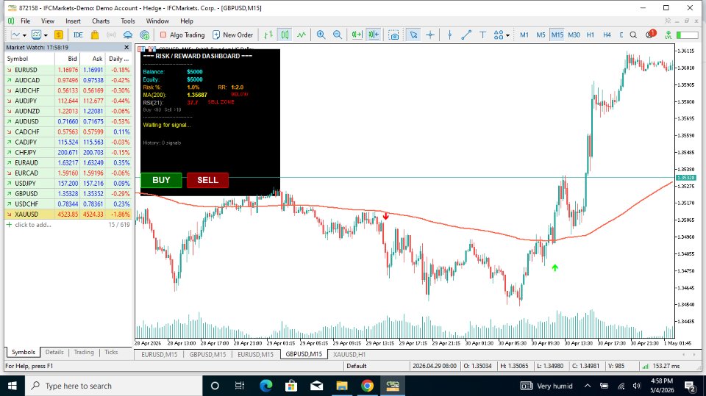
Task: Click the taskbar search box
Action: tap(113, 386)
